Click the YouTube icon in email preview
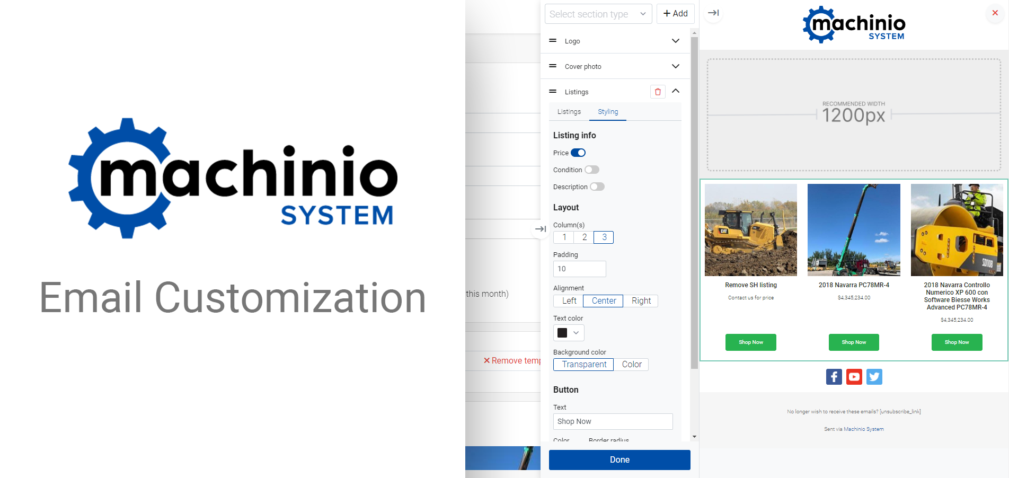The image size is (1009, 478). (854, 377)
